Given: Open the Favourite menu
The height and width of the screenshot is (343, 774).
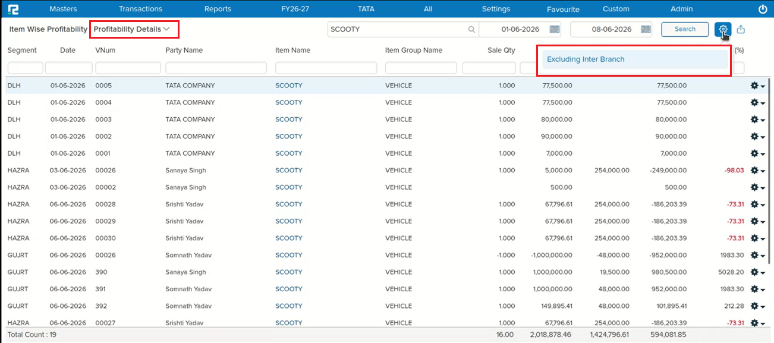Looking at the screenshot, I should coord(563,10).
